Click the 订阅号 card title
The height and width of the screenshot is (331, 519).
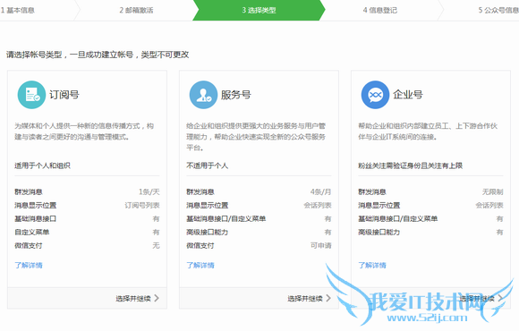click(x=64, y=95)
